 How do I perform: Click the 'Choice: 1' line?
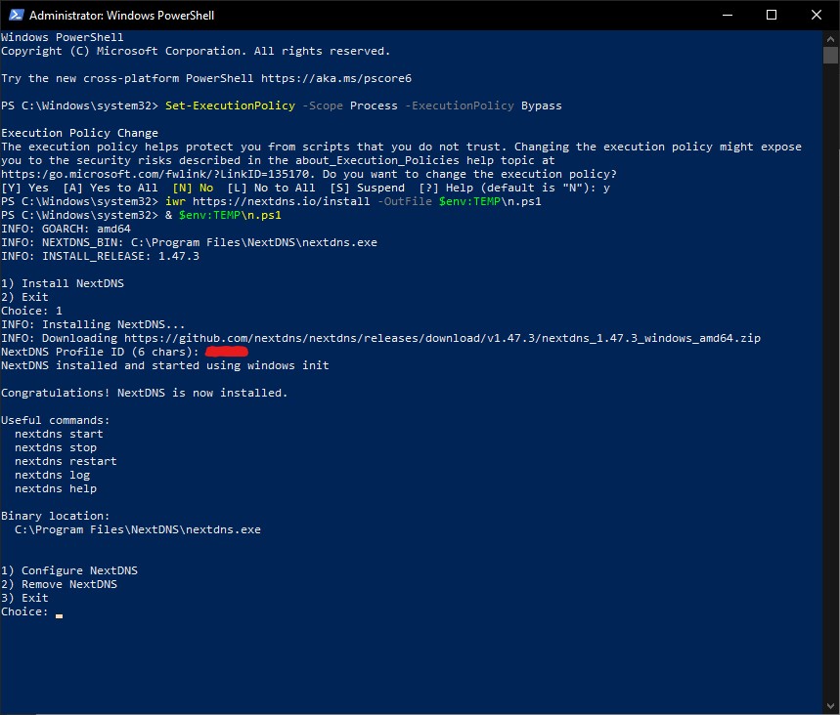click(31, 311)
